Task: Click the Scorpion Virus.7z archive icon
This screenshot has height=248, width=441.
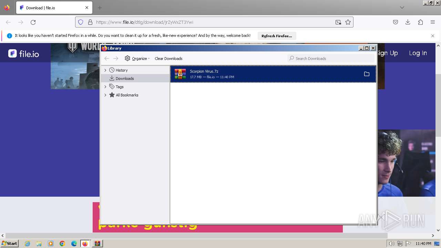Action: (180, 74)
